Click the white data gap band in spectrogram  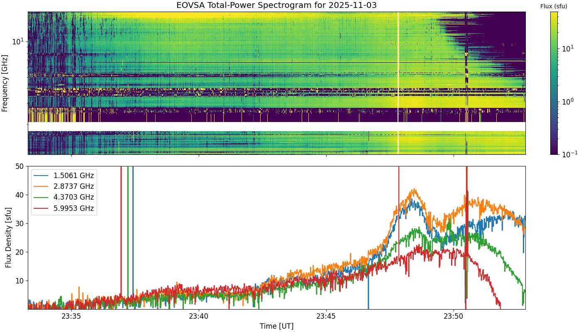coord(276,127)
